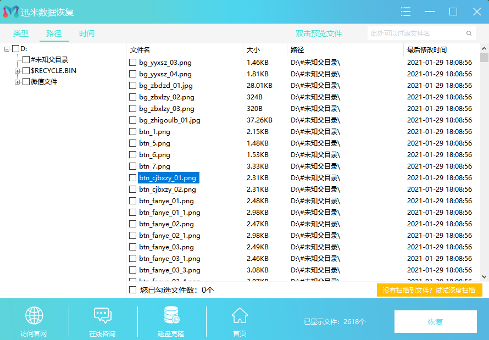
Task: Check the box for btn_1.png
Action: [x=132, y=132]
